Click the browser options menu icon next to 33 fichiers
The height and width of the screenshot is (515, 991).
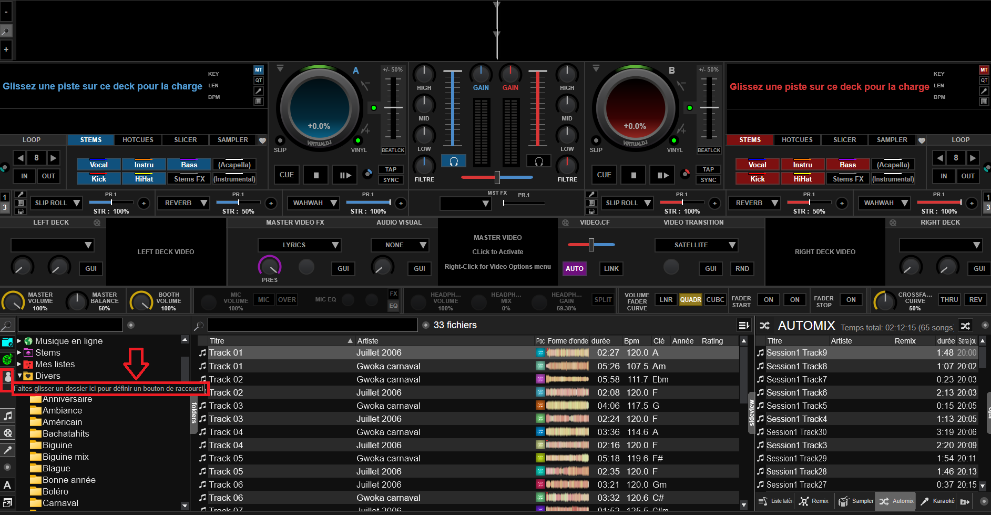coord(744,326)
